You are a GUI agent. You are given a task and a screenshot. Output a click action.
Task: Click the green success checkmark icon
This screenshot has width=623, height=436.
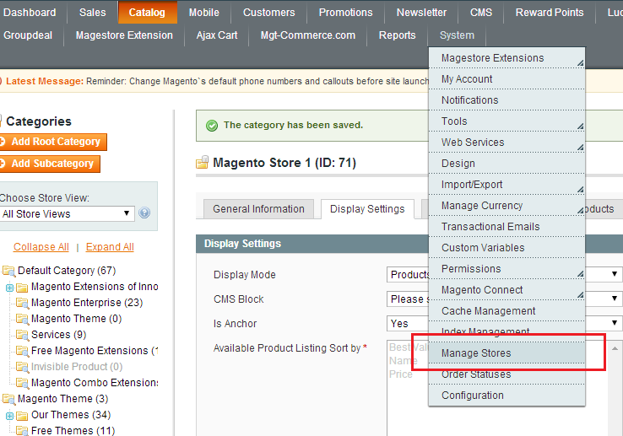click(x=212, y=126)
